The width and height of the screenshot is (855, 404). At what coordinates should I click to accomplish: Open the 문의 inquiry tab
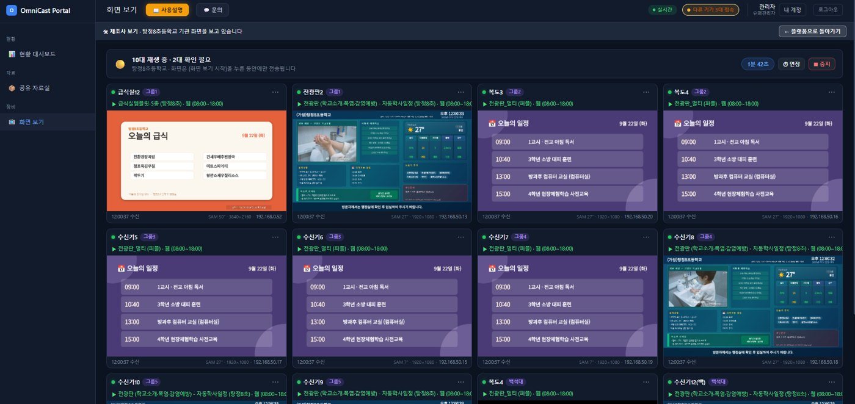[x=213, y=10]
